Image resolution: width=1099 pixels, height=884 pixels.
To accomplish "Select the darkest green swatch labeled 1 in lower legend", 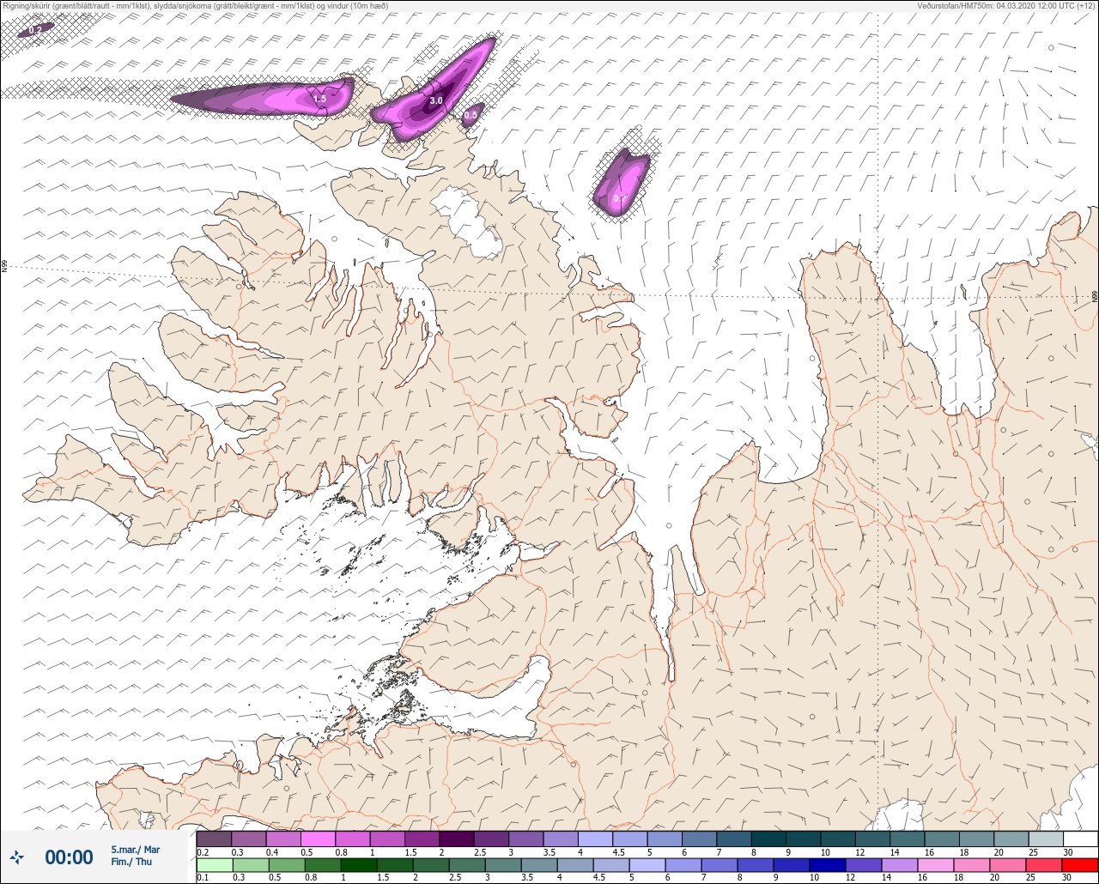I will (357, 865).
